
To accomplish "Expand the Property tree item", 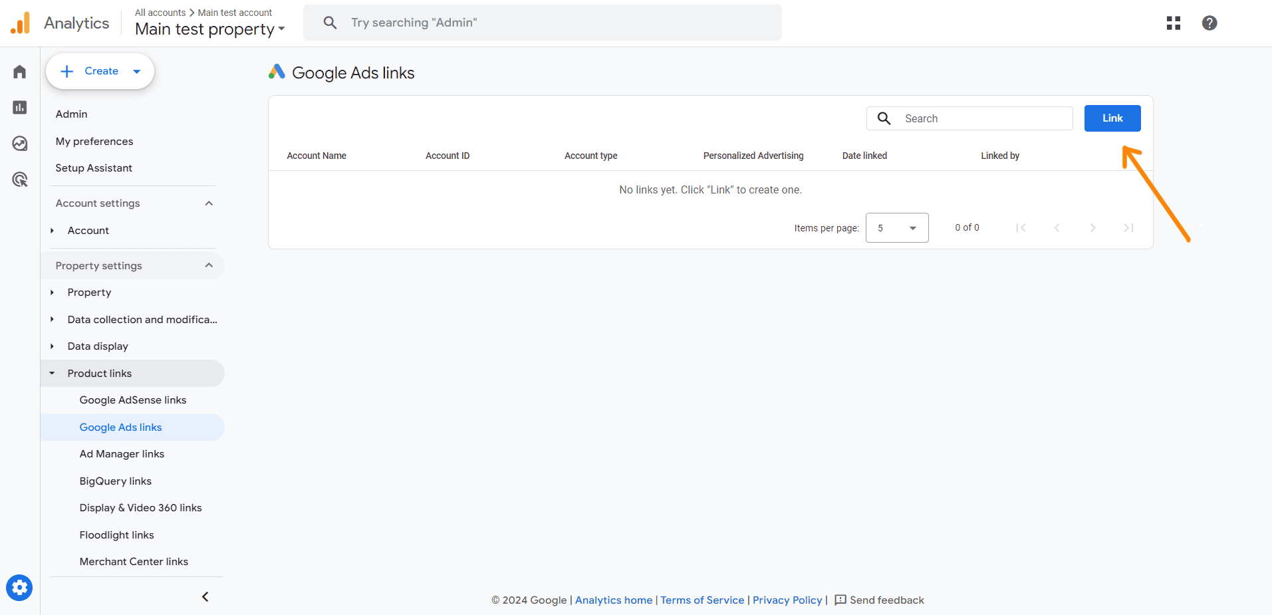I will [52, 293].
